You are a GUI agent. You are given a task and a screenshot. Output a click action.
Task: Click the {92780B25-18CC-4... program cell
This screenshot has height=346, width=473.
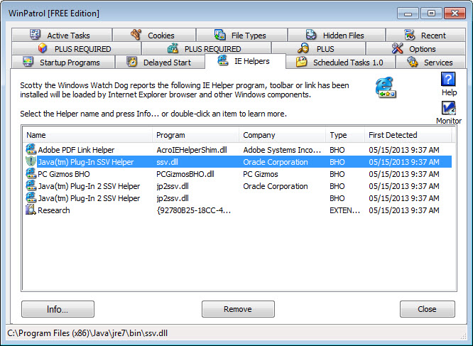click(194, 210)
